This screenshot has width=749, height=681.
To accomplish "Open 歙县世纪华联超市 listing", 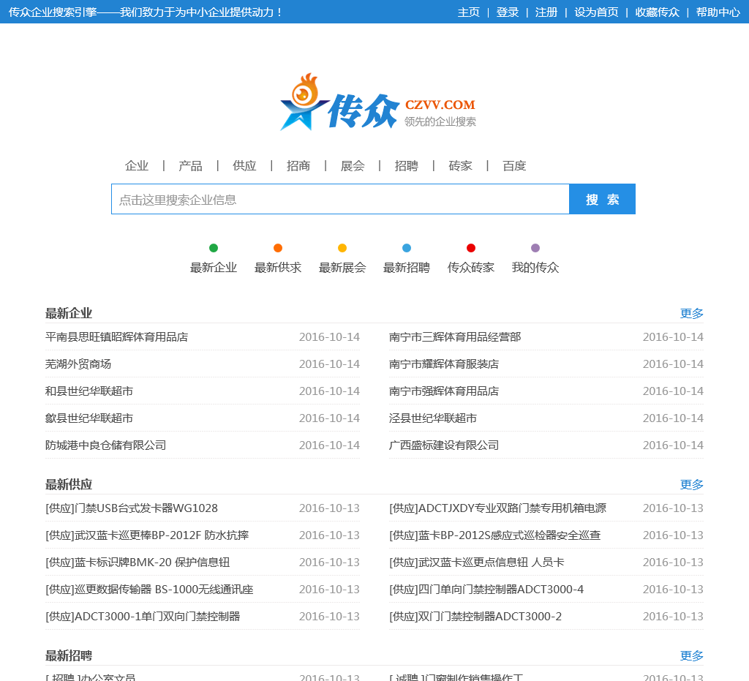I will click(89, 418).
